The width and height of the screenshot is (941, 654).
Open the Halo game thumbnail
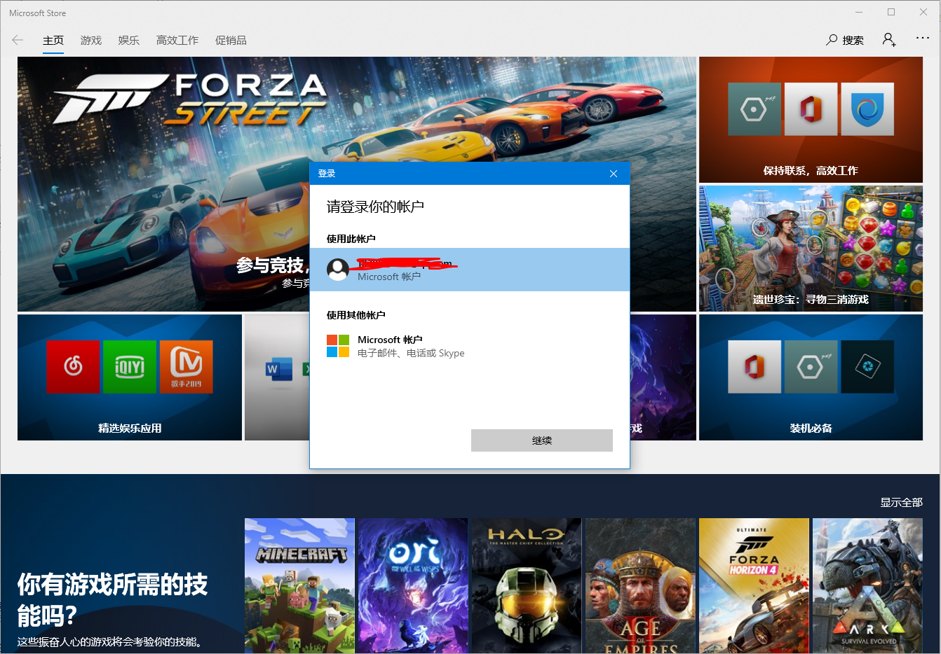527,586
